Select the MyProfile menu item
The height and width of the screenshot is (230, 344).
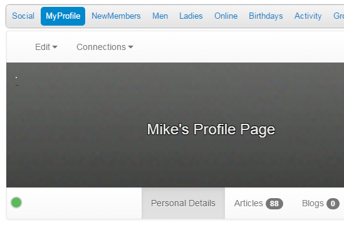click(x=63, y=16)
